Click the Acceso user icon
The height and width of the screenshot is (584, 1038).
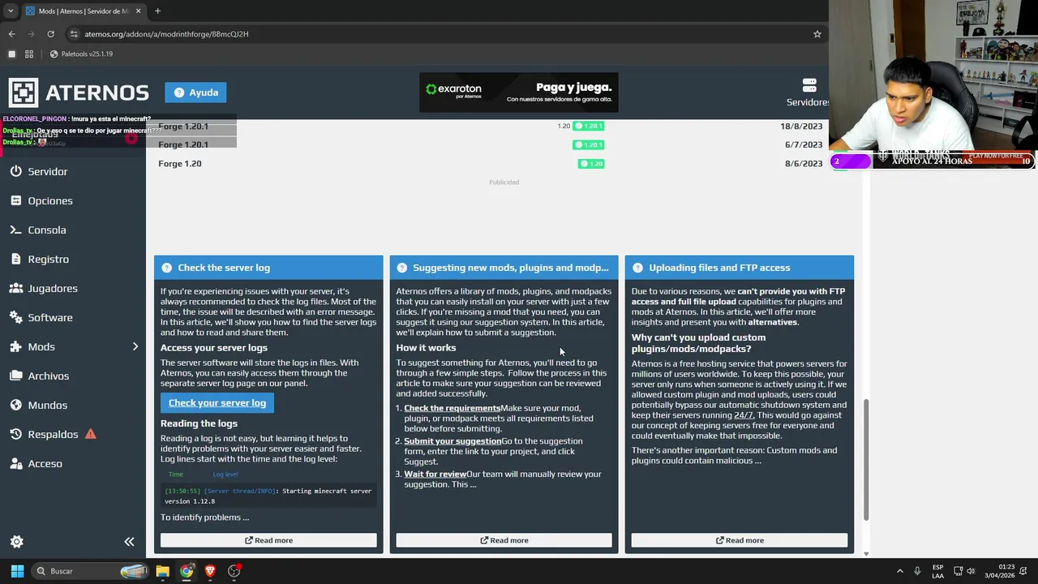tap(16, 463)
